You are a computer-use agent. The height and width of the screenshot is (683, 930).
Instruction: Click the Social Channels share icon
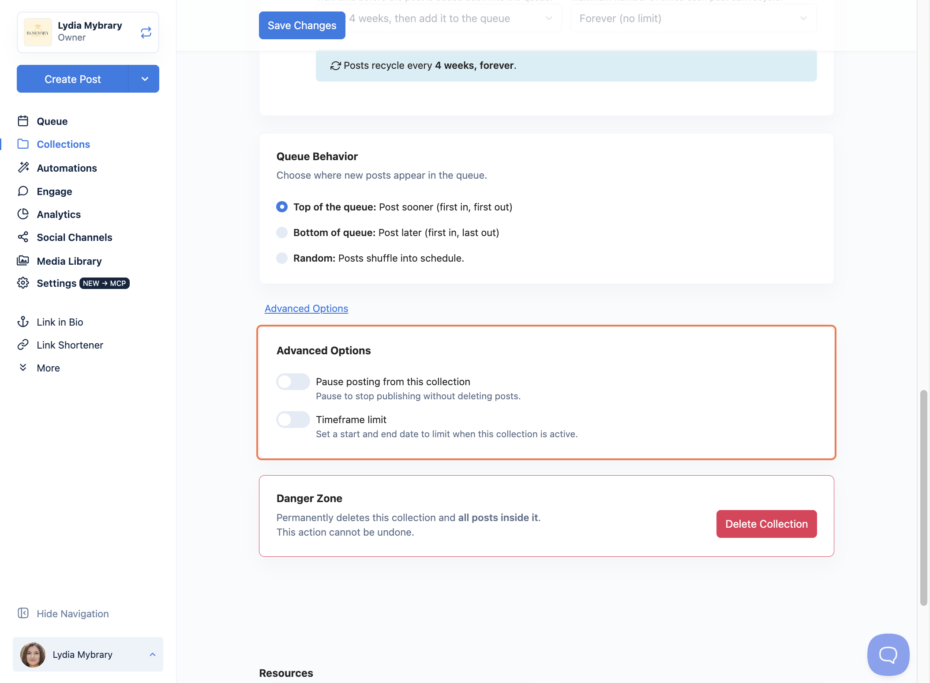click(23, 237)
